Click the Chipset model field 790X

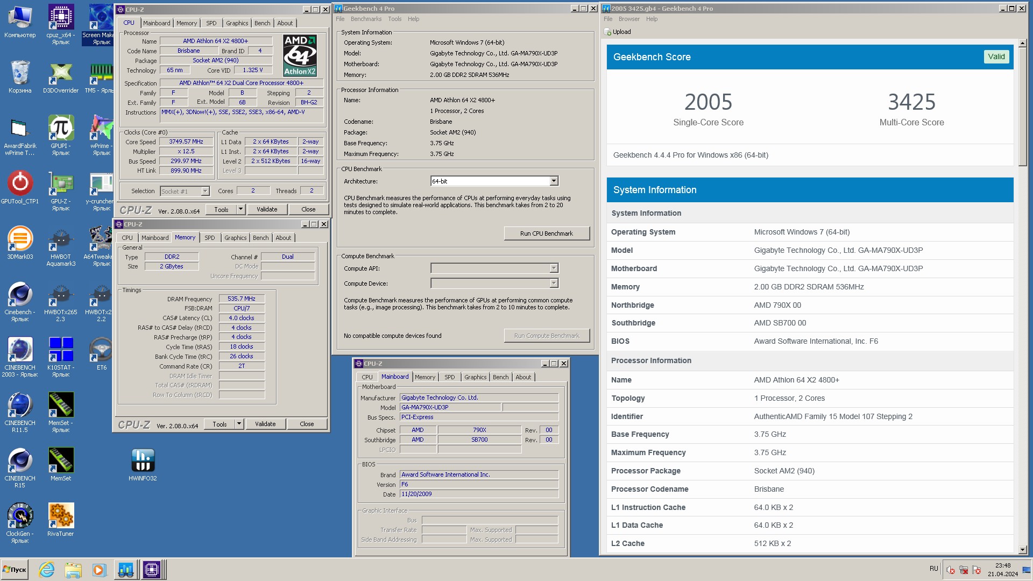coord(479,430)
